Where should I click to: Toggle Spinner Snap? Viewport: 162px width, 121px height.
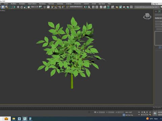pos(63,7)
